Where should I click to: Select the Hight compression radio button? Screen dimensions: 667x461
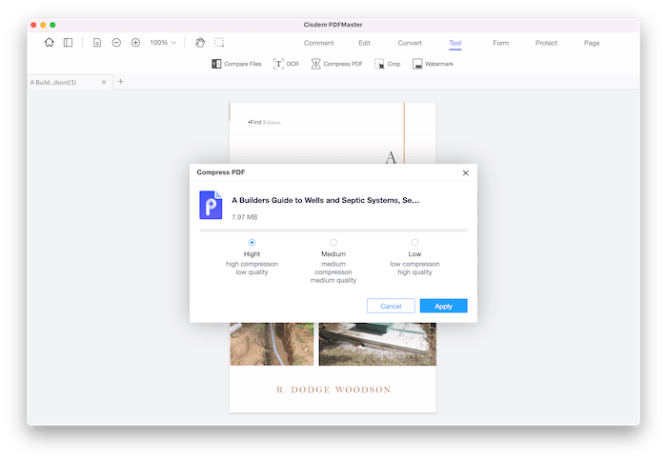(252, 243)
